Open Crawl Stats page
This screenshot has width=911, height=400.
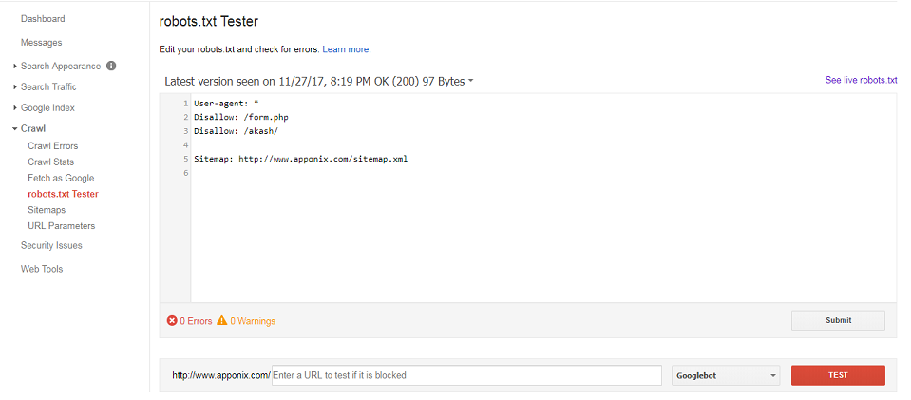51,162
